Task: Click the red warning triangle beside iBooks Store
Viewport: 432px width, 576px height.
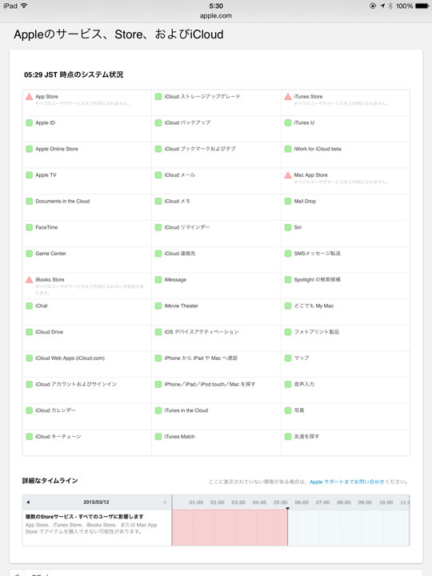Action: click(30, 280)
